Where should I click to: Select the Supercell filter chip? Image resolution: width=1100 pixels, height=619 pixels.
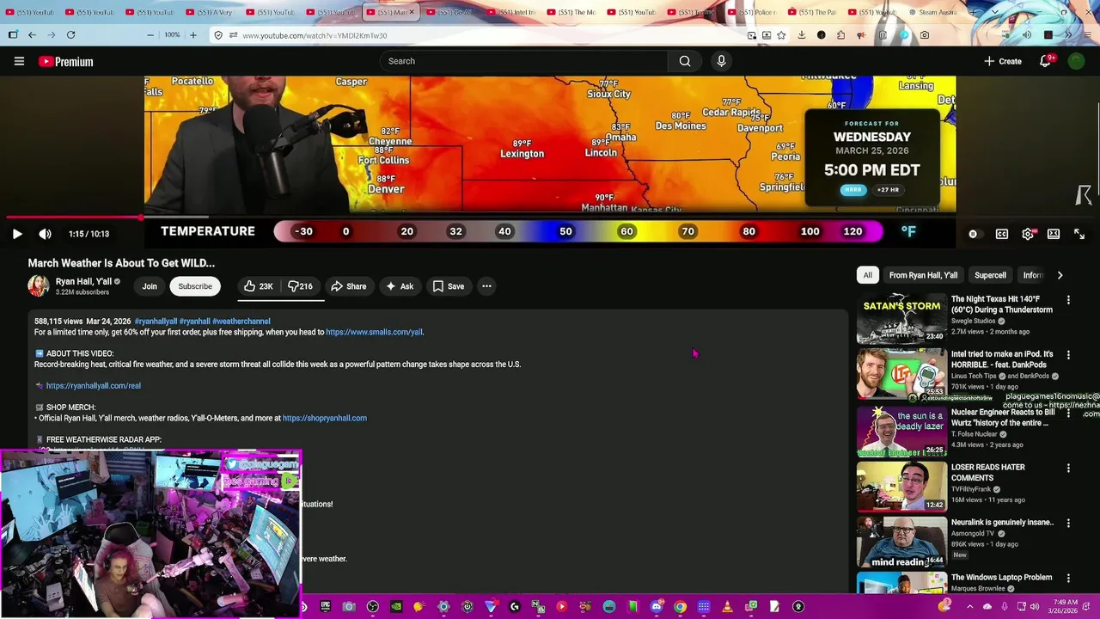tap(990, 275)
